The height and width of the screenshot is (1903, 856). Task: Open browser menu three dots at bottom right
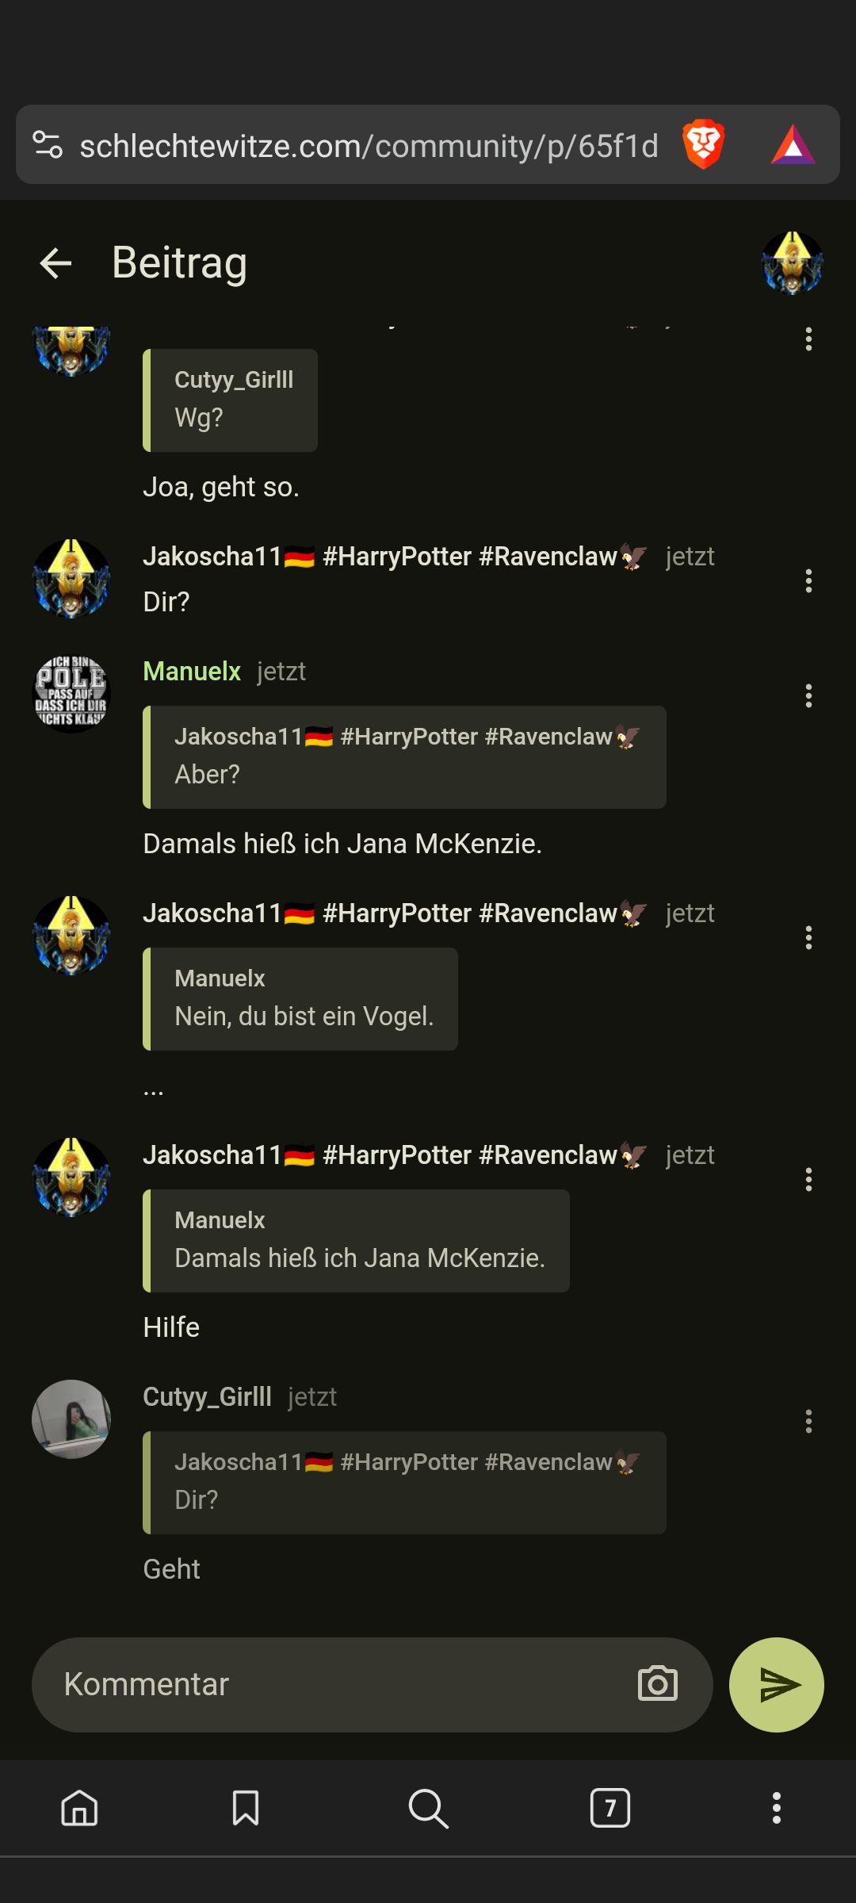point(777,1809)
